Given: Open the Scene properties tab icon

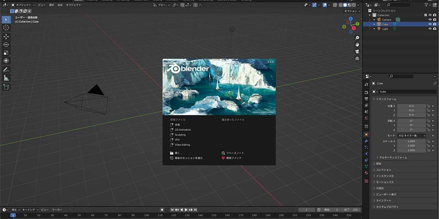Looking at the screenshot, I should click(x=366, y=112).
